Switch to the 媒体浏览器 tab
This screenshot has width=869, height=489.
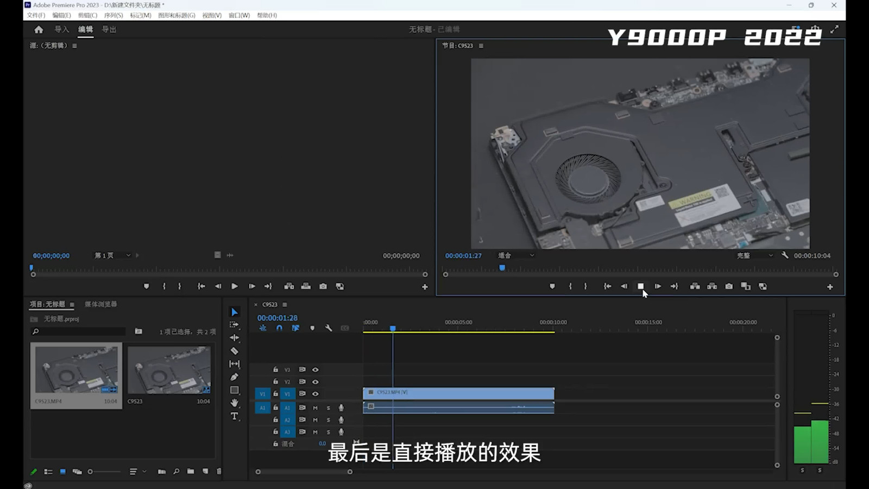tap(101, 304)
